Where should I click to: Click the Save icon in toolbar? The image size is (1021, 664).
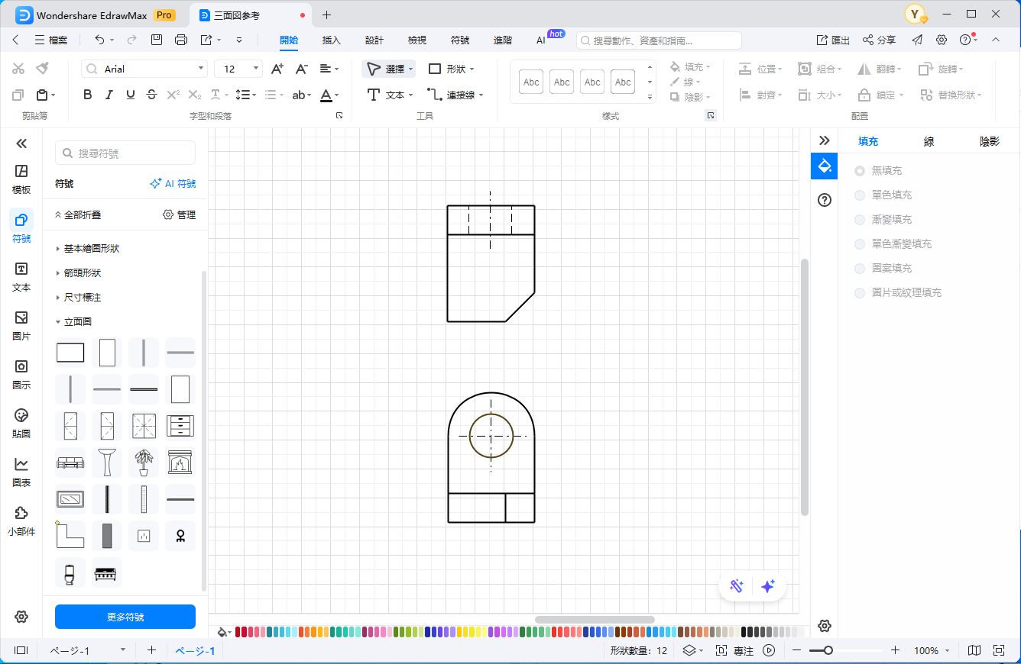[157, 40]
